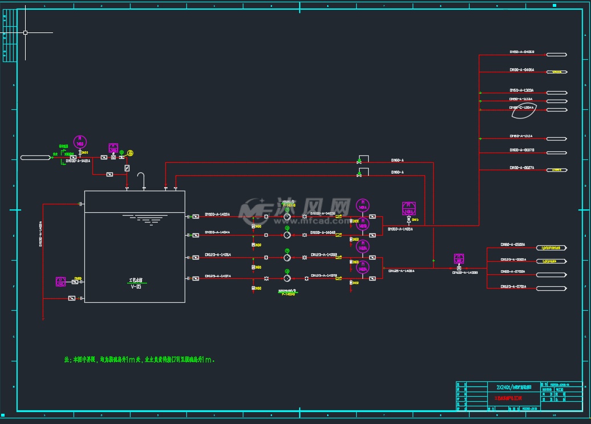Pick the discharge valve at end of bottom pump line

pyautogui.click(x=372, y=279)
